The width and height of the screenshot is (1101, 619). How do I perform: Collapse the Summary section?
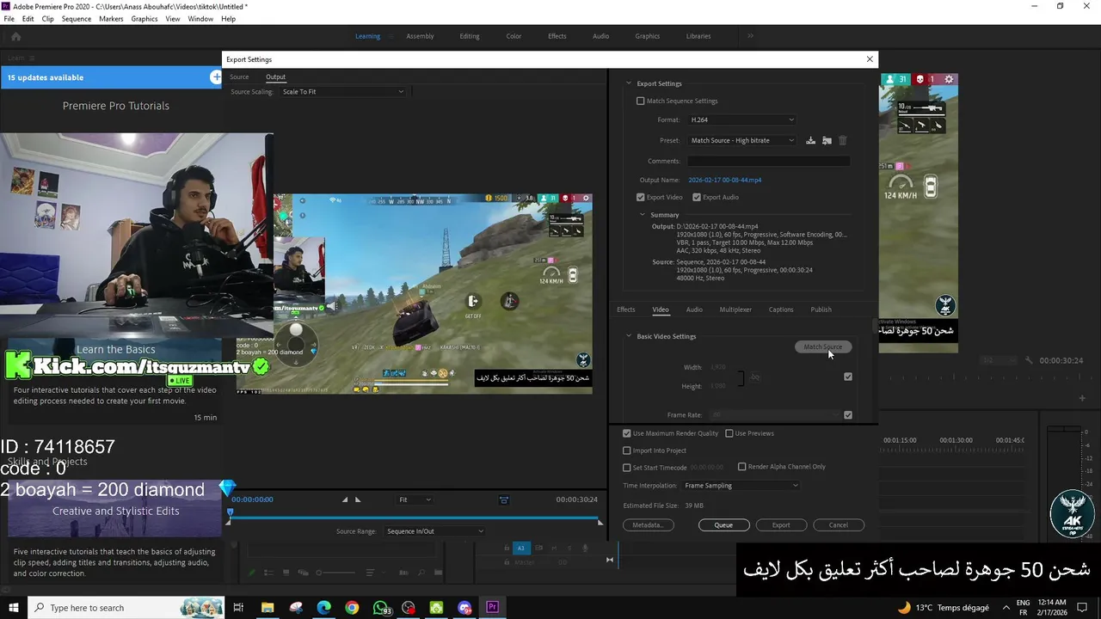point(642,215)
